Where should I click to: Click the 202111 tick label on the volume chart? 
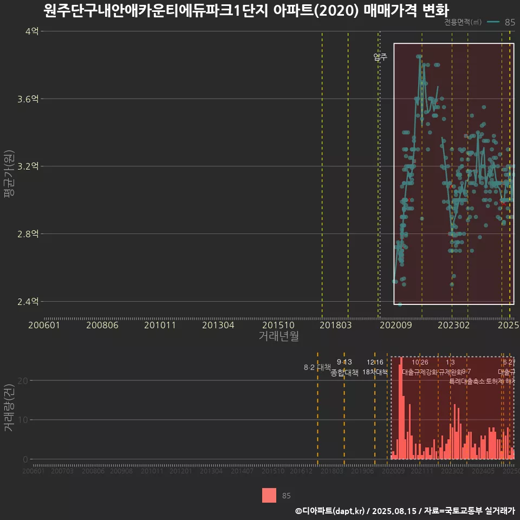[422, 471]
